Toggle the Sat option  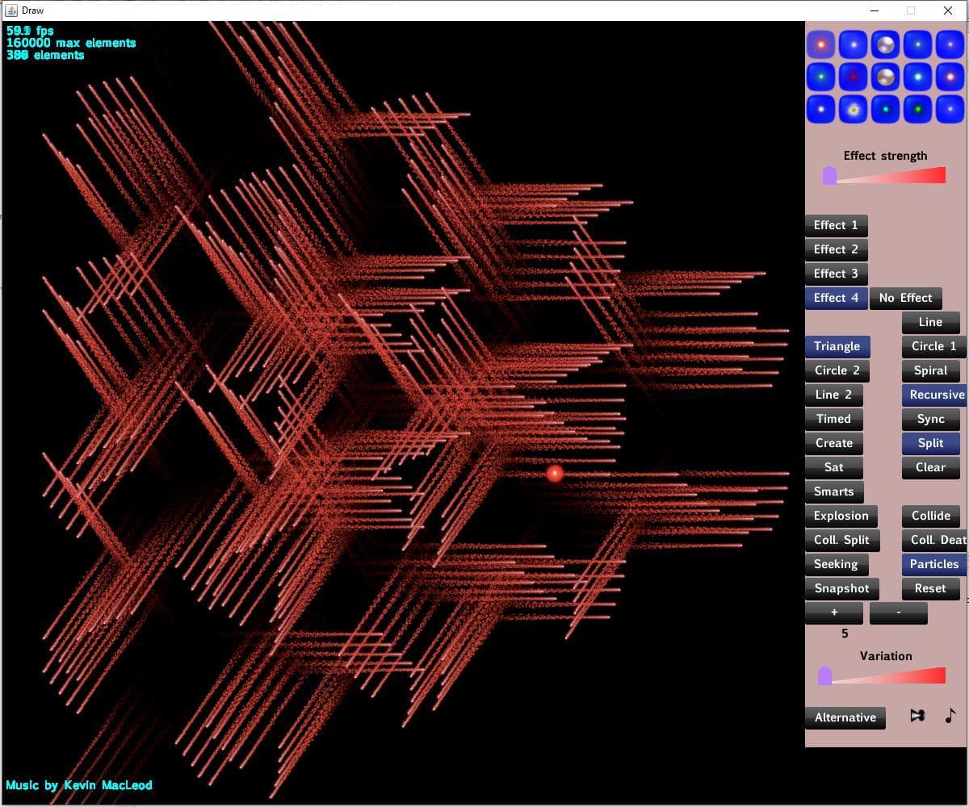click(833, 467)
